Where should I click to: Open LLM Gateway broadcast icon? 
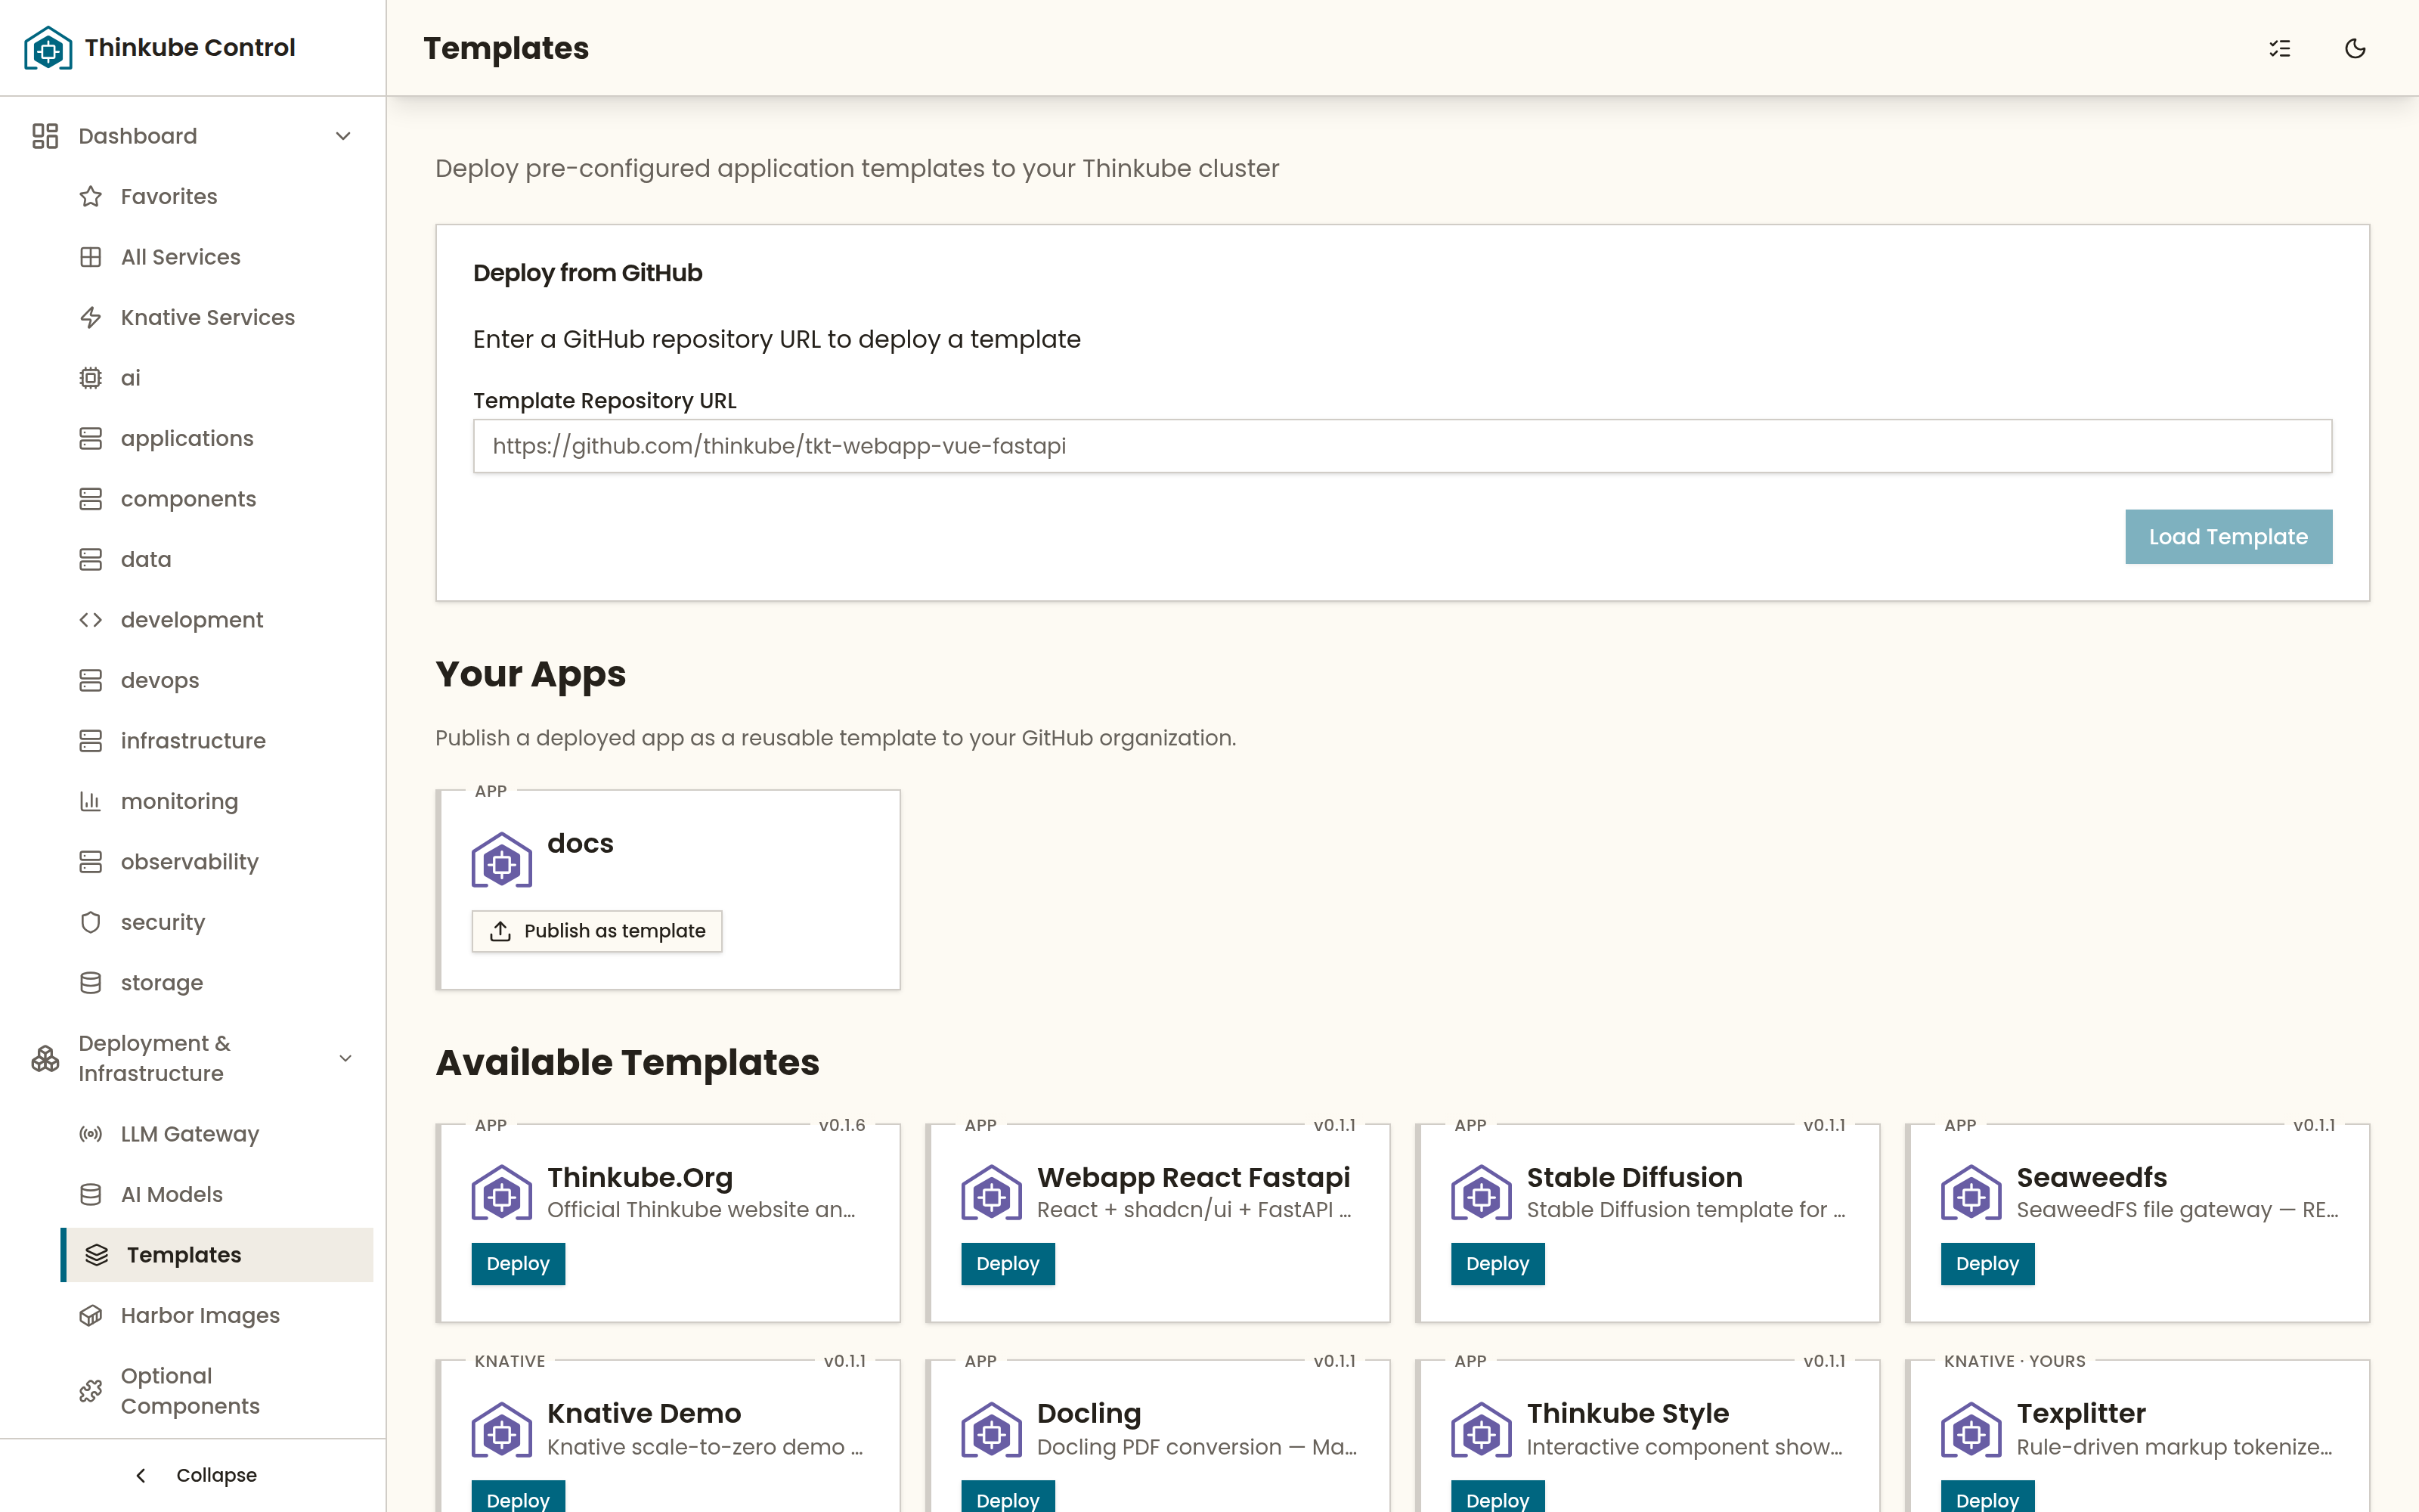(x=91, y=1134)
